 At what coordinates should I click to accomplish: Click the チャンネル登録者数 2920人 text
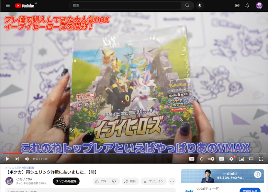pos(32,183)
